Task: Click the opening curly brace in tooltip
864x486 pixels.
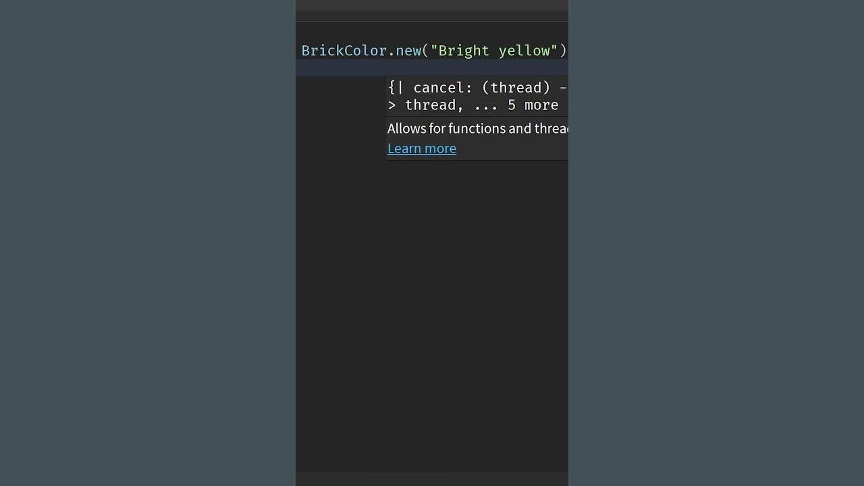Action: click(391, 88)
